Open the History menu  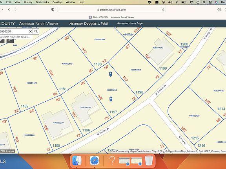(28, 2)
